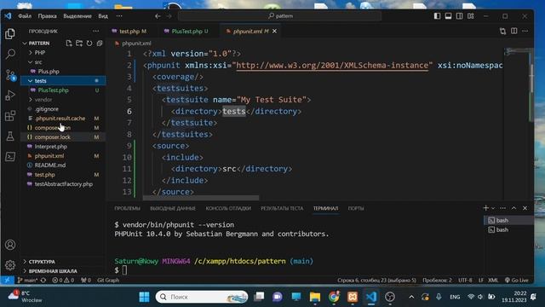Image resolution: width=545 pixels, height=307 pixels.
Task: Close the bottom terminal panel
Action: coord(525,208)
